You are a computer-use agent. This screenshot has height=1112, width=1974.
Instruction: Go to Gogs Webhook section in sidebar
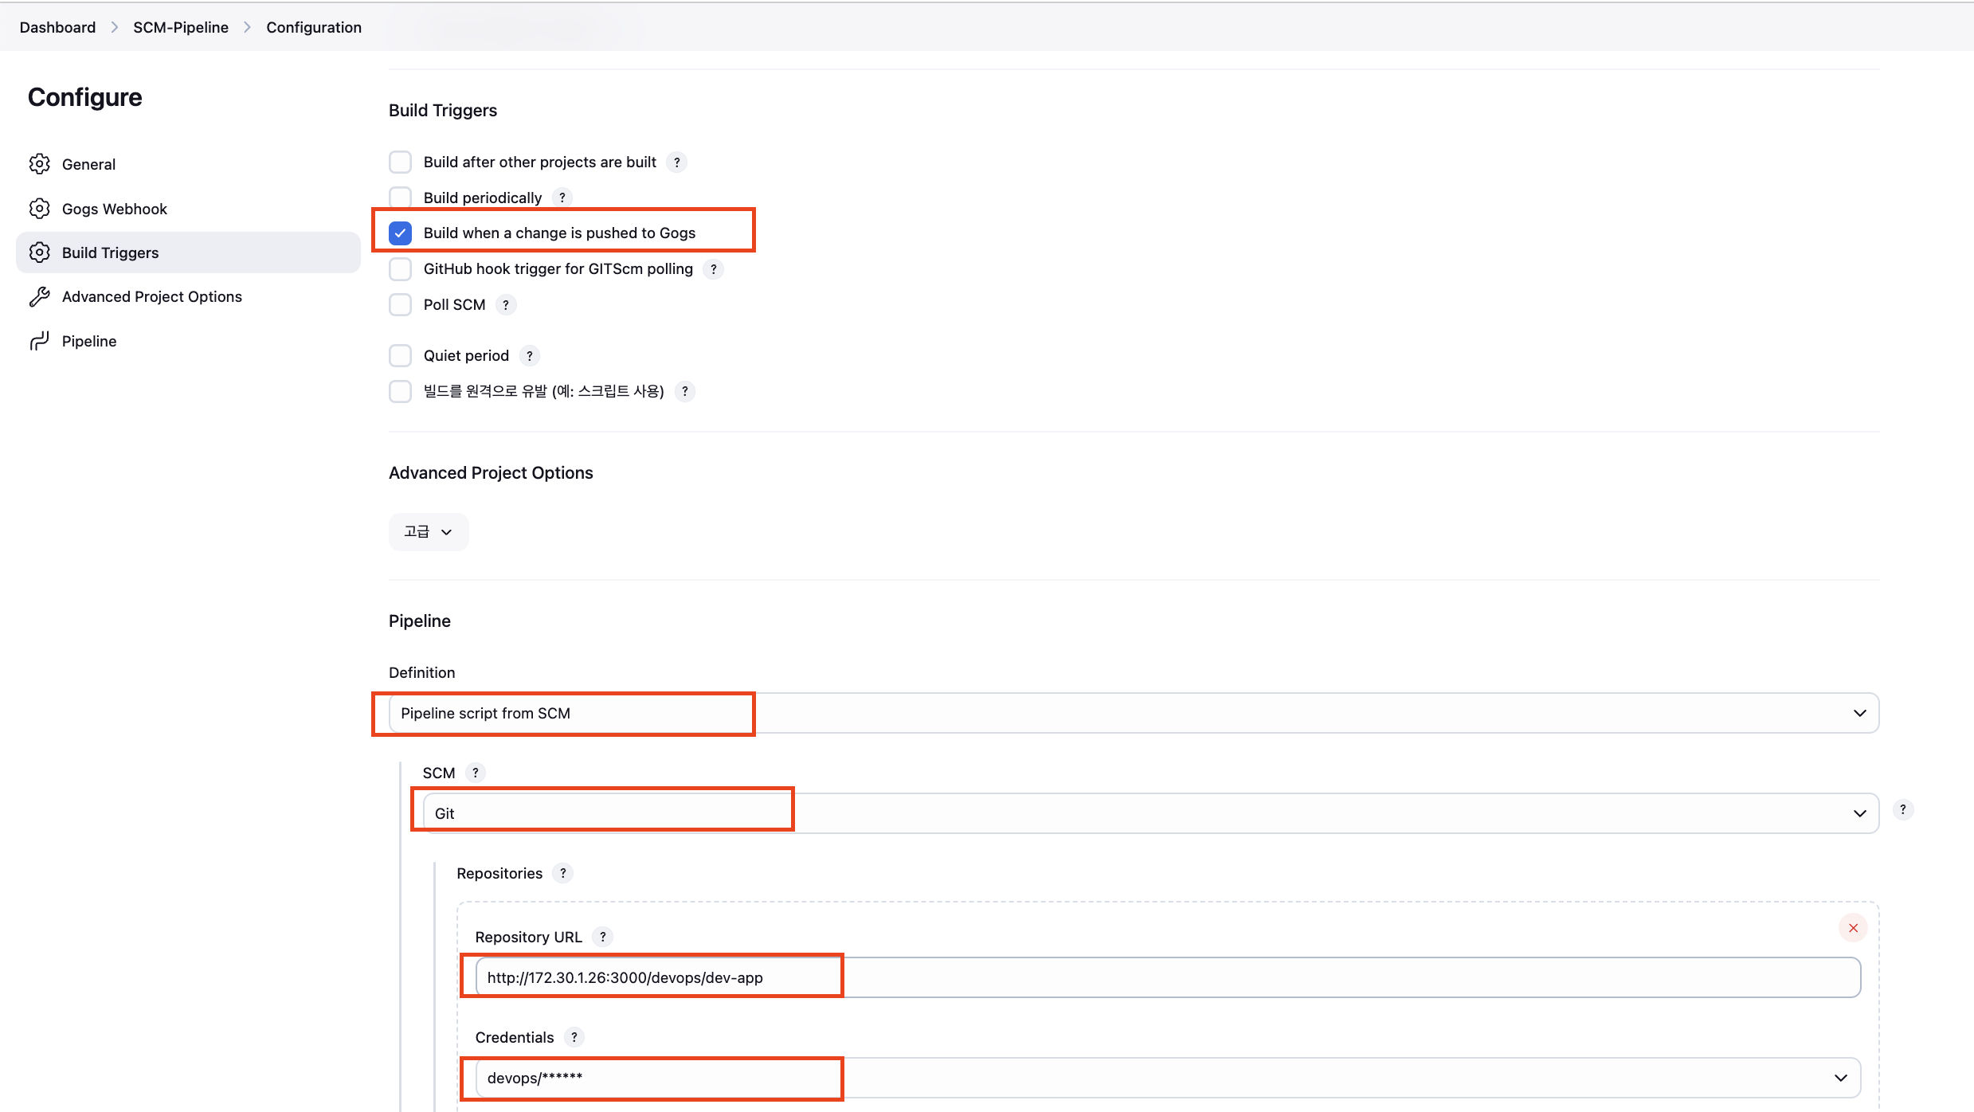tap(115, 209)
